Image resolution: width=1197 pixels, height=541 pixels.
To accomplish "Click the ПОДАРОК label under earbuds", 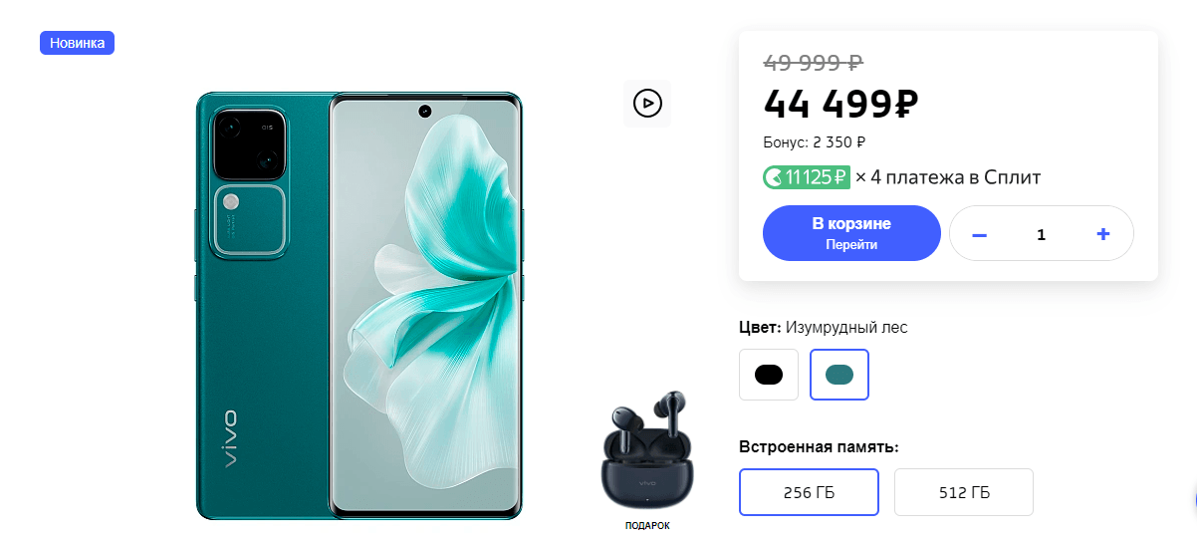I will [647, 525].
